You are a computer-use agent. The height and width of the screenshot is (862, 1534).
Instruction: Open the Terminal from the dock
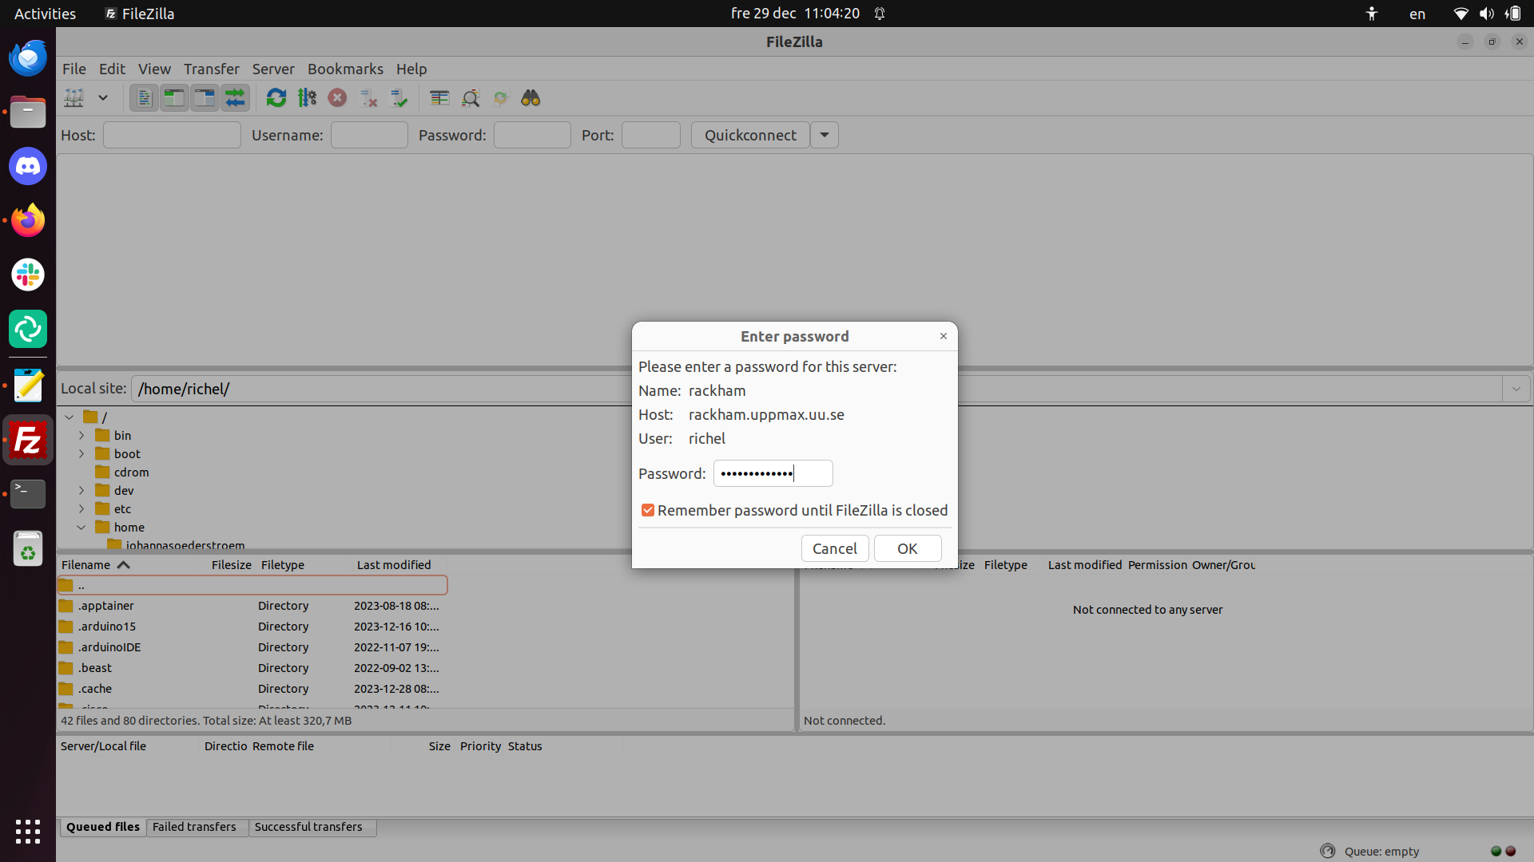click(x=28, y=494)
